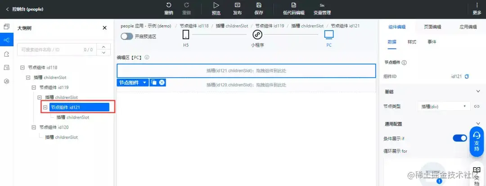Viewport: 486px width, 186px height.
Task: Collapse childrenSlot node under id118
Action: 28,77
